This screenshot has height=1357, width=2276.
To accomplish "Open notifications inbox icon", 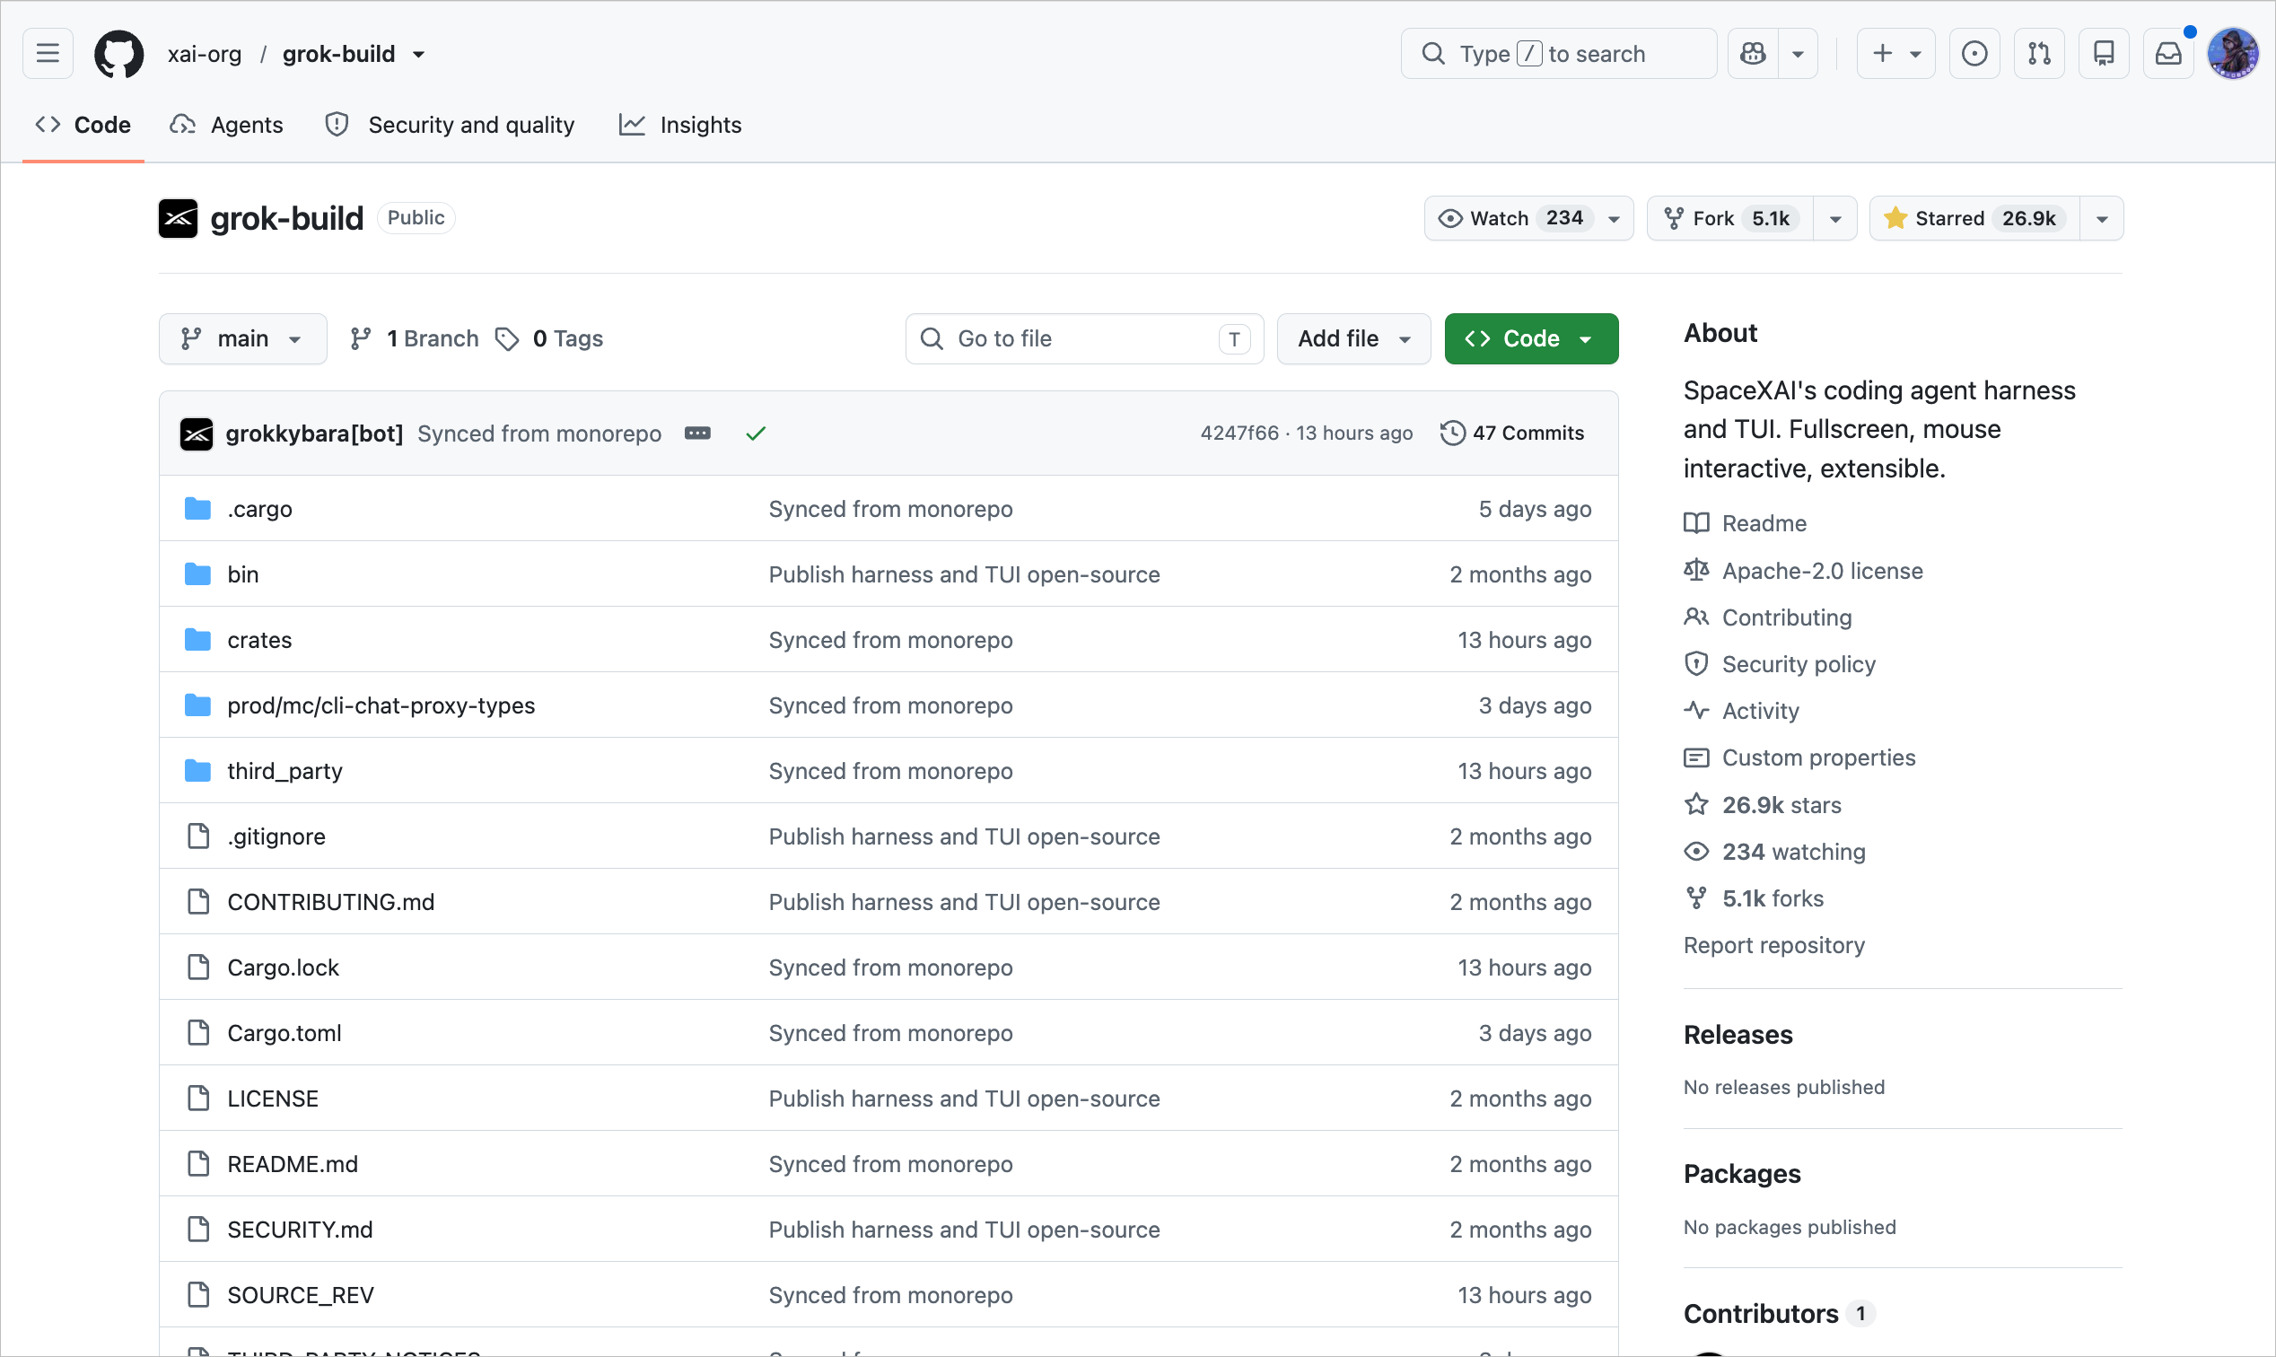I will [x=2169, y=54].
